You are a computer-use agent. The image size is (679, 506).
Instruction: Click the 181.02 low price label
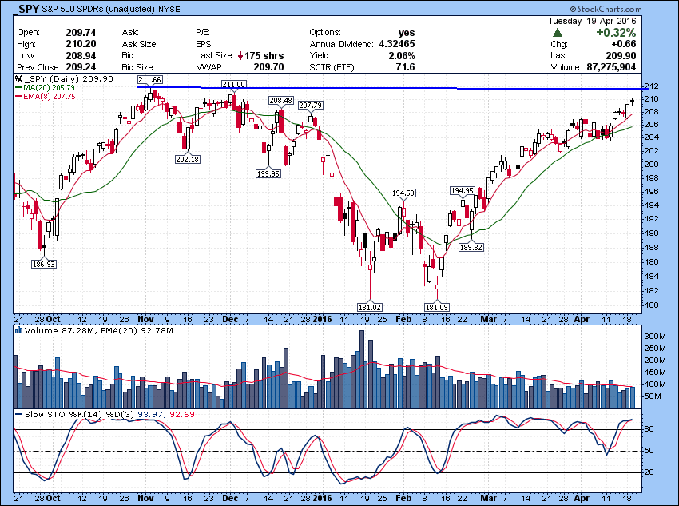pyautogui.click(x=370, y=307)
